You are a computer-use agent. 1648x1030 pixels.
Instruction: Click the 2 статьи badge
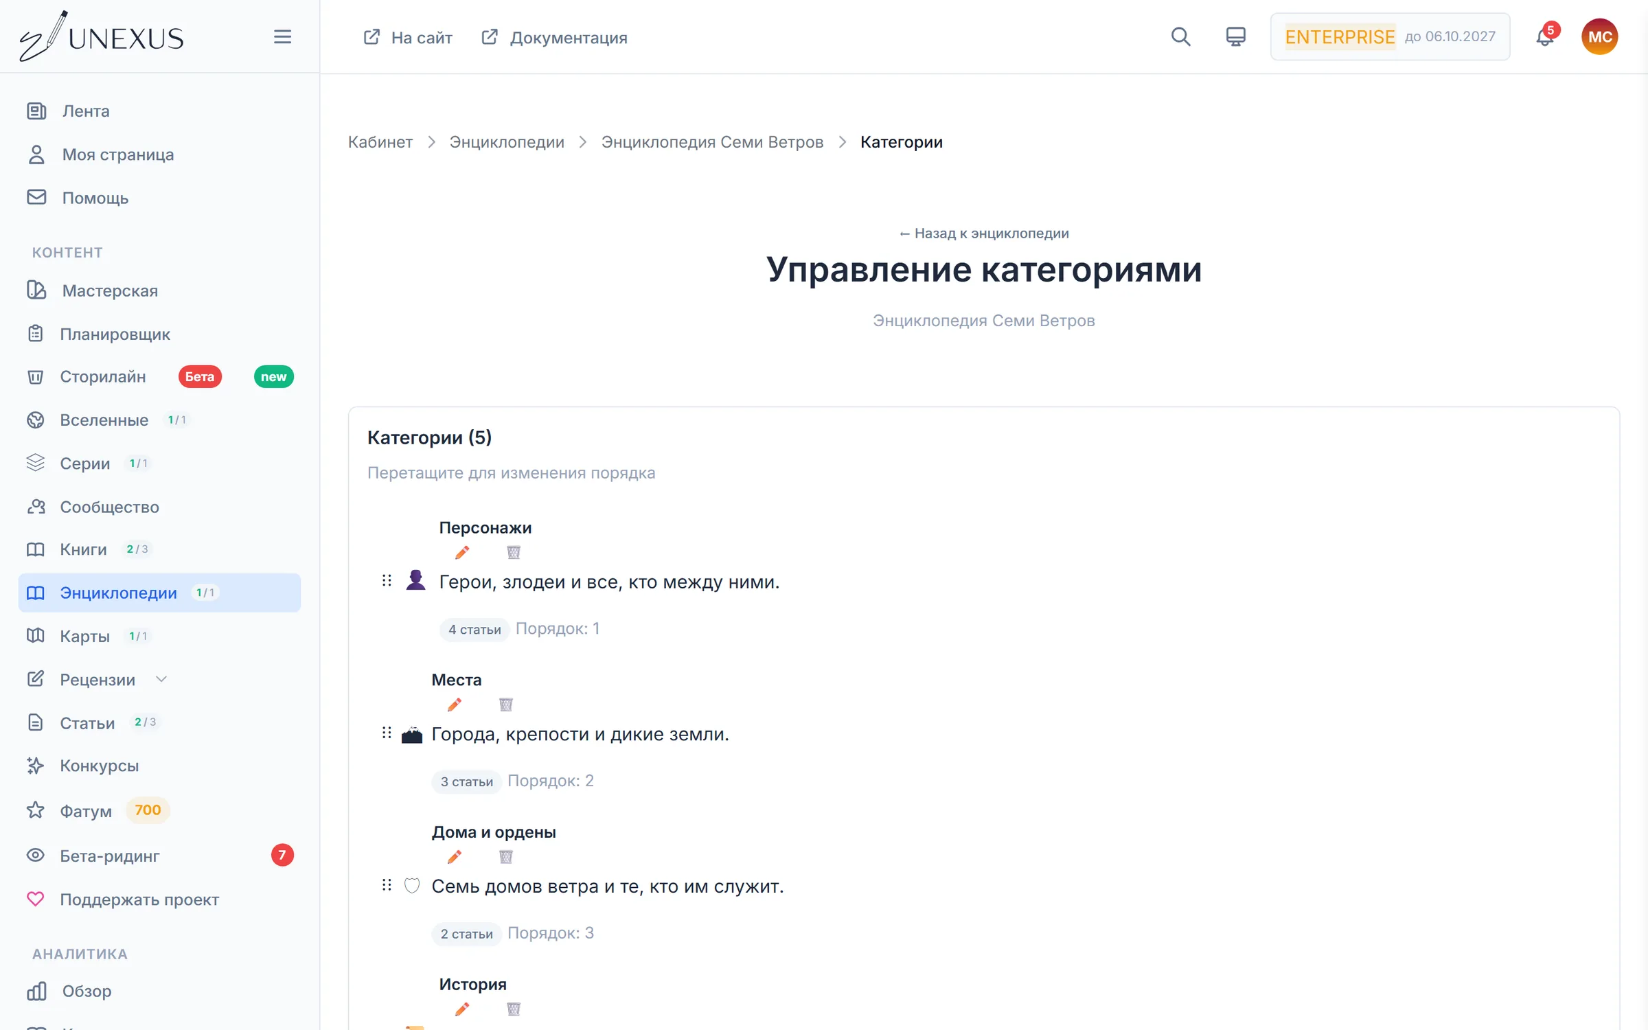[x=466, y=934]
